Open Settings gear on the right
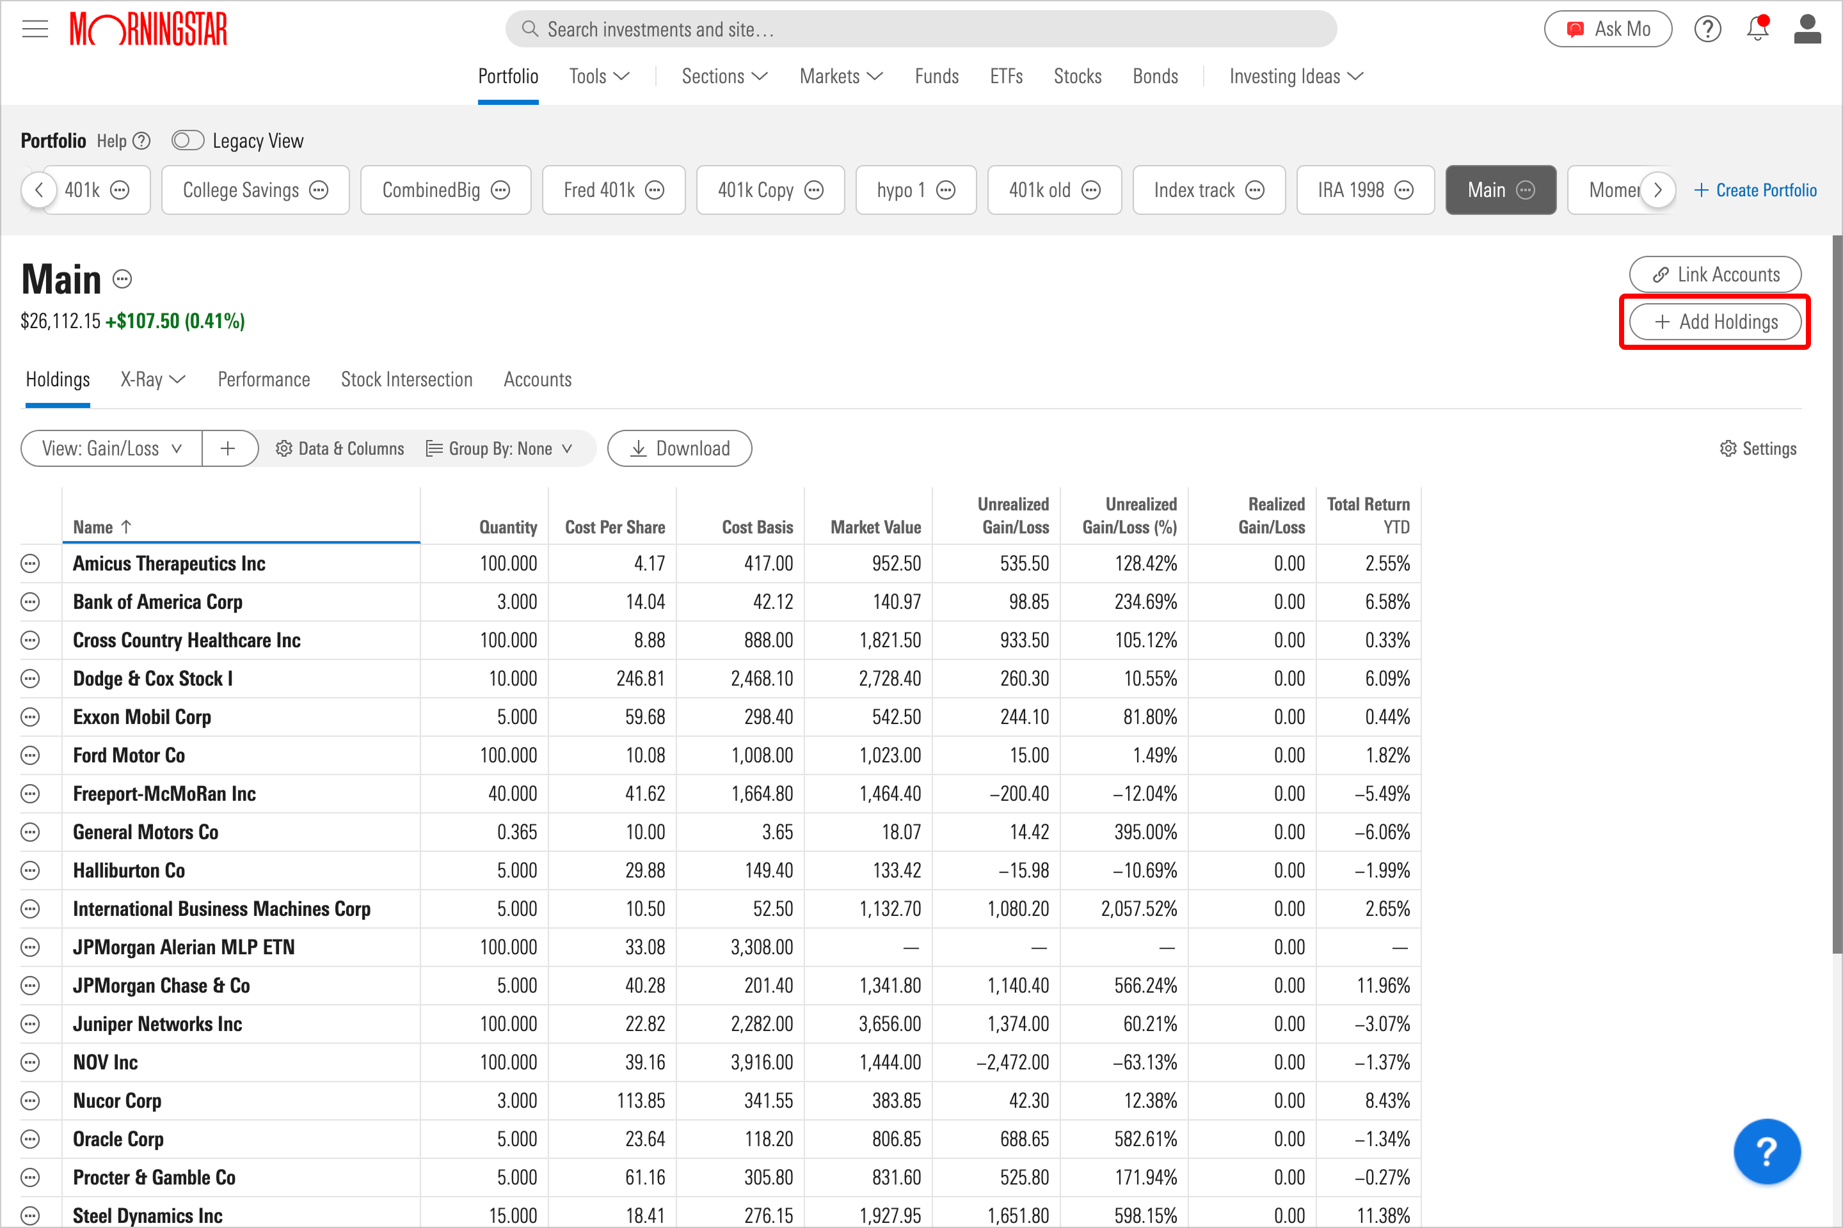 click(x=1758, y=449)
